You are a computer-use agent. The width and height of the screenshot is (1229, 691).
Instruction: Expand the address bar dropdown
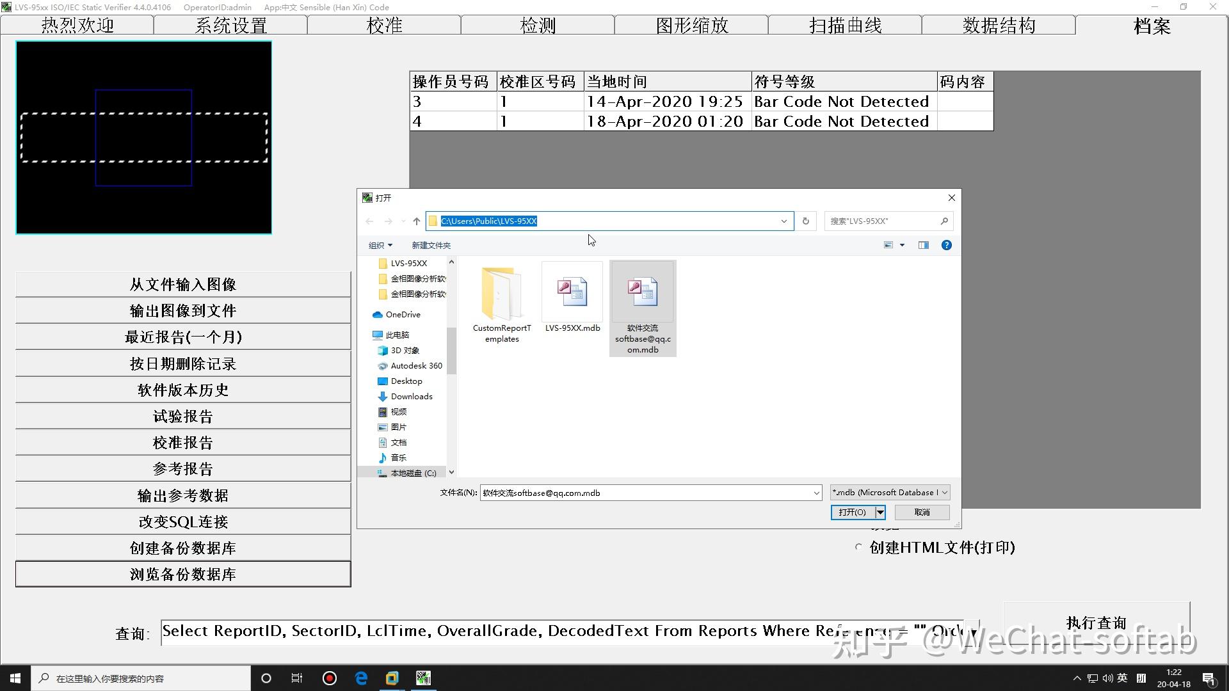click(x=783, y=221)
